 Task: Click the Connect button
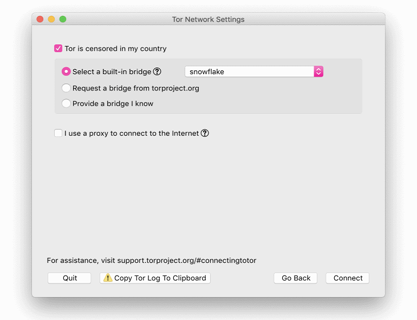[x=347, y=278]
